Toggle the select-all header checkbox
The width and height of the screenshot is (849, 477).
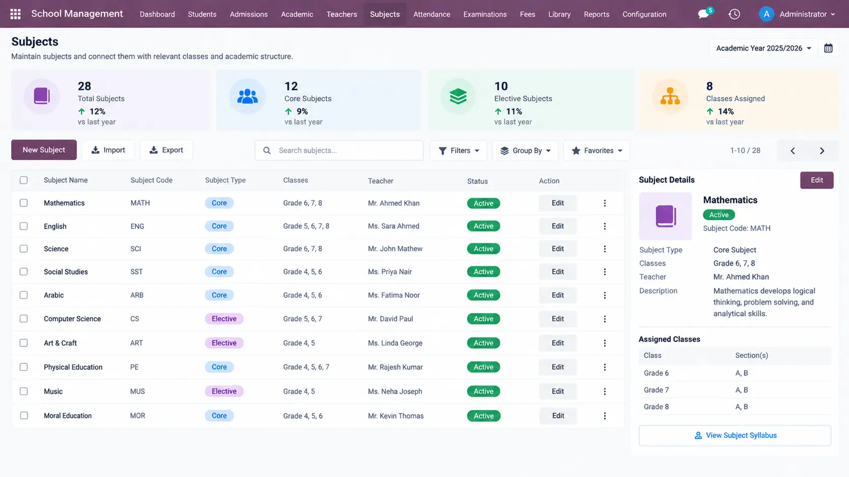click(x=24, y=180)
